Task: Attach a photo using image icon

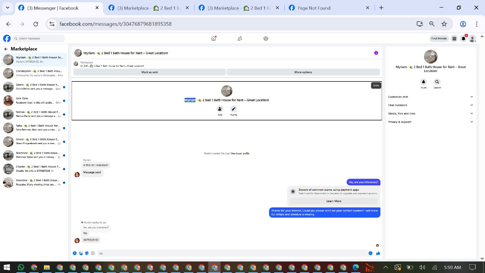Action: click(x=81, y=253)
